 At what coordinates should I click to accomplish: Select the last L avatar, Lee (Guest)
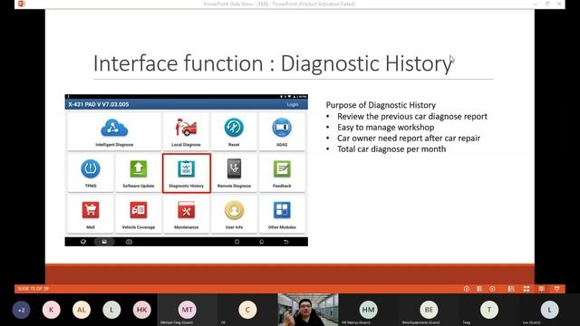[550, 310]
